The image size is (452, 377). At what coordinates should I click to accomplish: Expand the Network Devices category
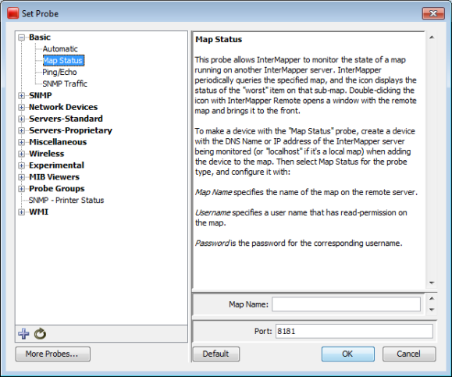click(21, 107)
